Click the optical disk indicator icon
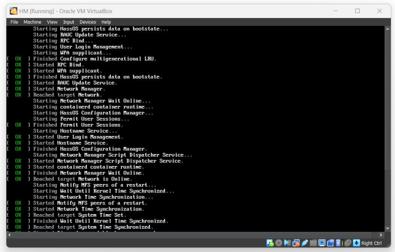The width and height of the screenshot is (395, 252). click(x=279, y=243)
